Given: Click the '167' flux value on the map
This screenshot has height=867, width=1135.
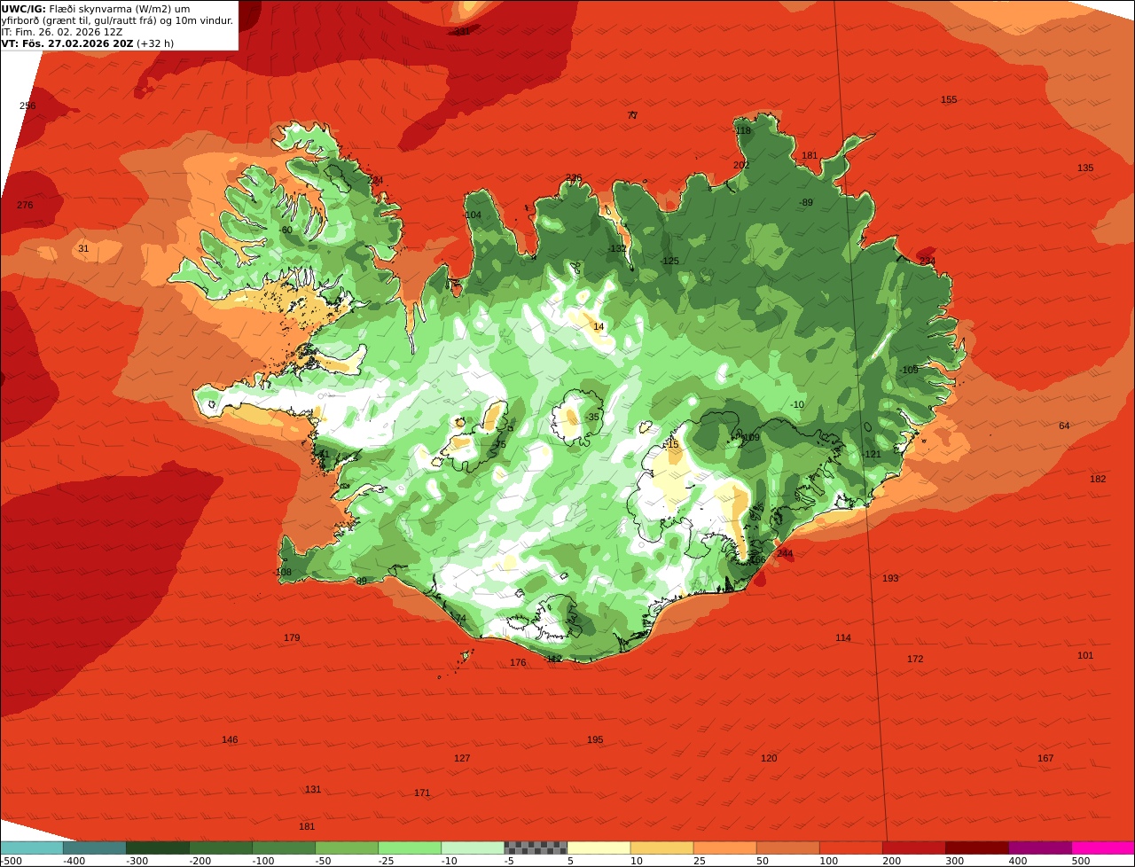Looking at the screenshot, I should point(1045,758).
